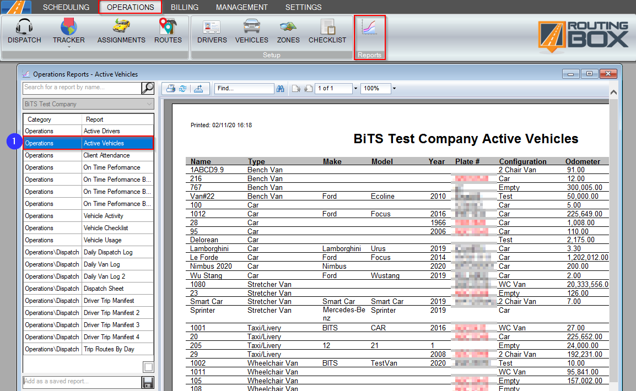The height and width of the screenshot is (391, 636).
Task: Open the page number dropdown arrow
Action: click(x=355, y=88)
